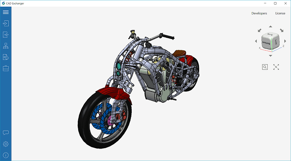Click the Export file icon
The image size is (291, 161).
click(6, 35)
